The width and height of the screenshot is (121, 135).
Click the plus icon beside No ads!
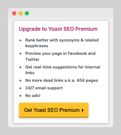pyautogui.click(x=20, y=96)
